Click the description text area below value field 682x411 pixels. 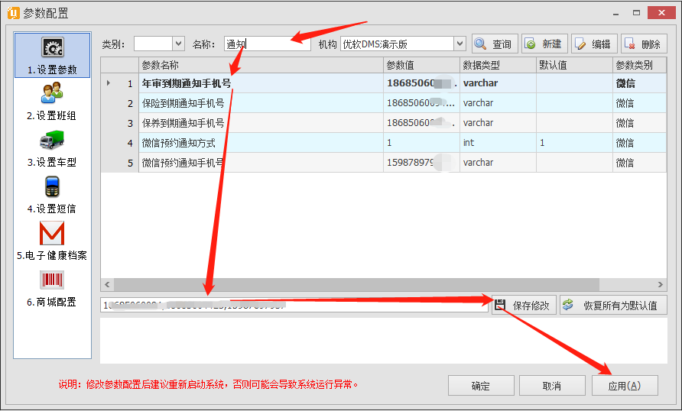pyautogui.click(x=384, y=341)
